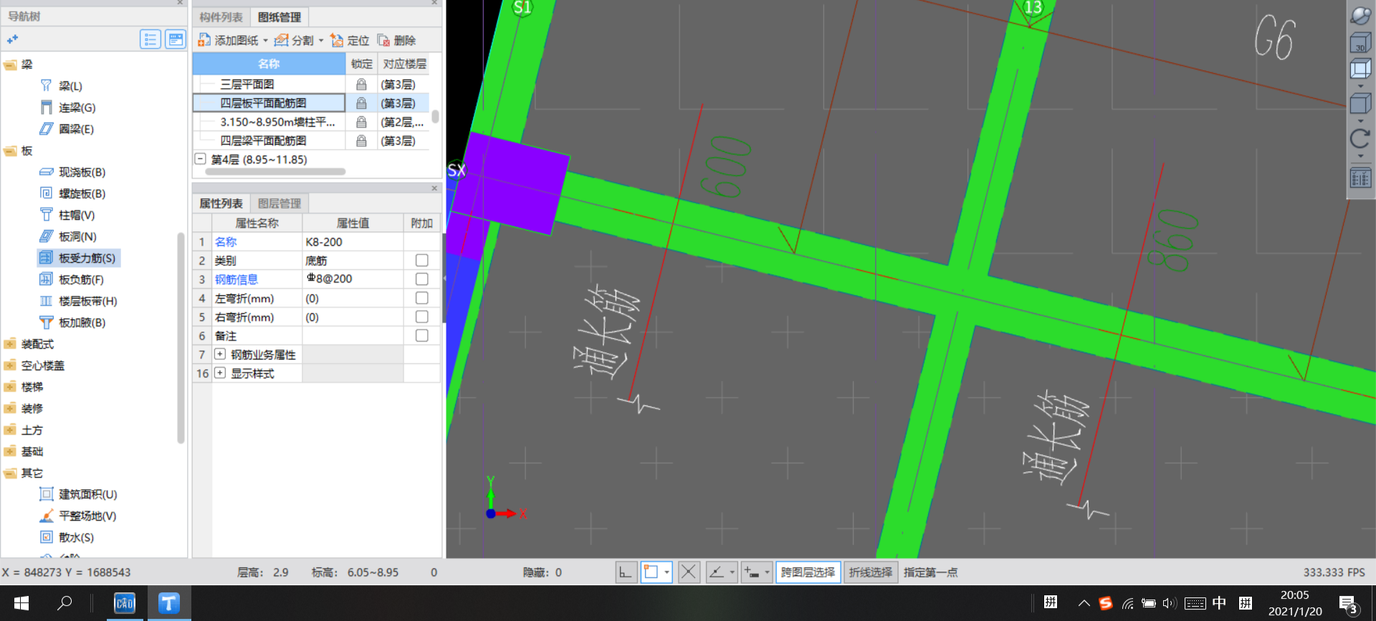The width and height of the screenshot is (1376, 621).
Task: Click the add-favorites plus icon in navigation tree
Action: click(12, 39)
